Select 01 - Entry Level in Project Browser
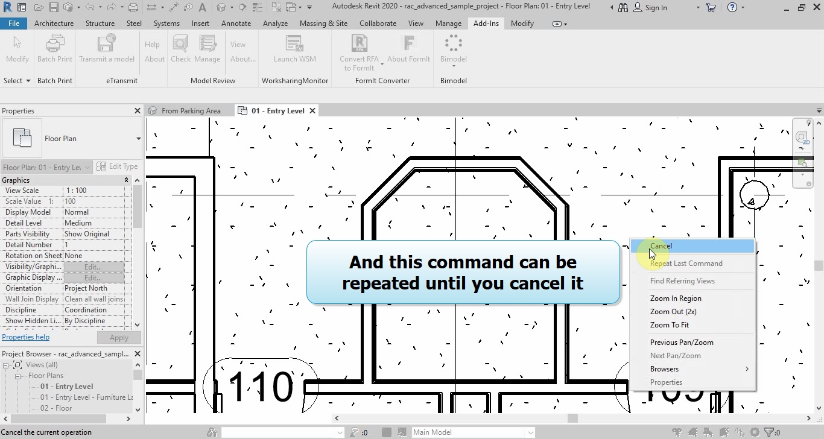Screen dimensions: 824x439 66,387
